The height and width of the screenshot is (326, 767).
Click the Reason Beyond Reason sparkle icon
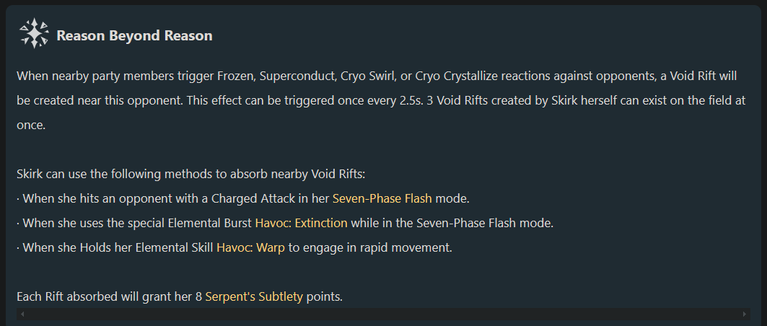click(34, 34)
